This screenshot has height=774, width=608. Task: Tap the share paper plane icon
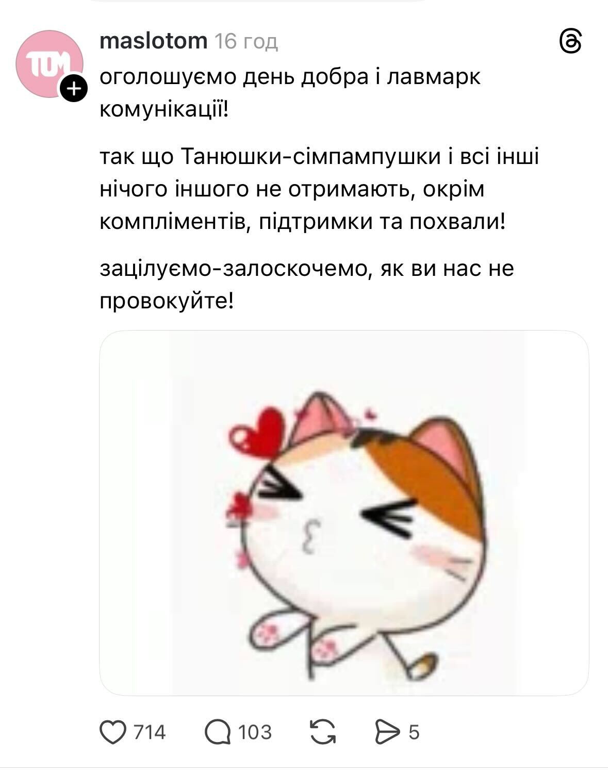pos(387,732)
